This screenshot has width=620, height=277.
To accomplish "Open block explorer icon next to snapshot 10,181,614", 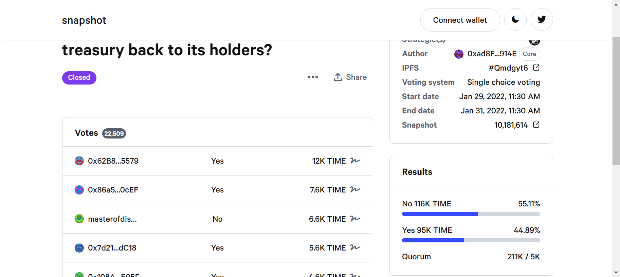I will pyautogui.click(x=536, y=125).
